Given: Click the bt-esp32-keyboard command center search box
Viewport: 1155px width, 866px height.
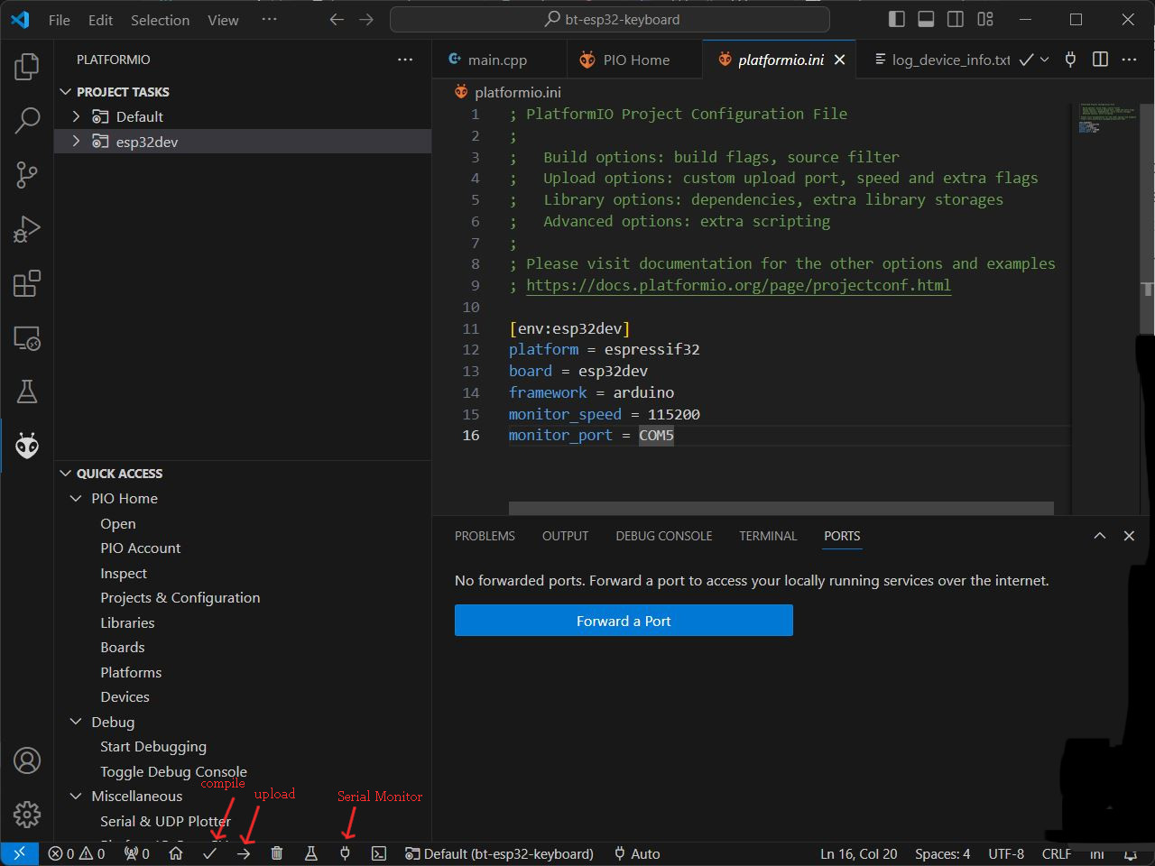Looking at the screenshot, I should tap(610, 19).
